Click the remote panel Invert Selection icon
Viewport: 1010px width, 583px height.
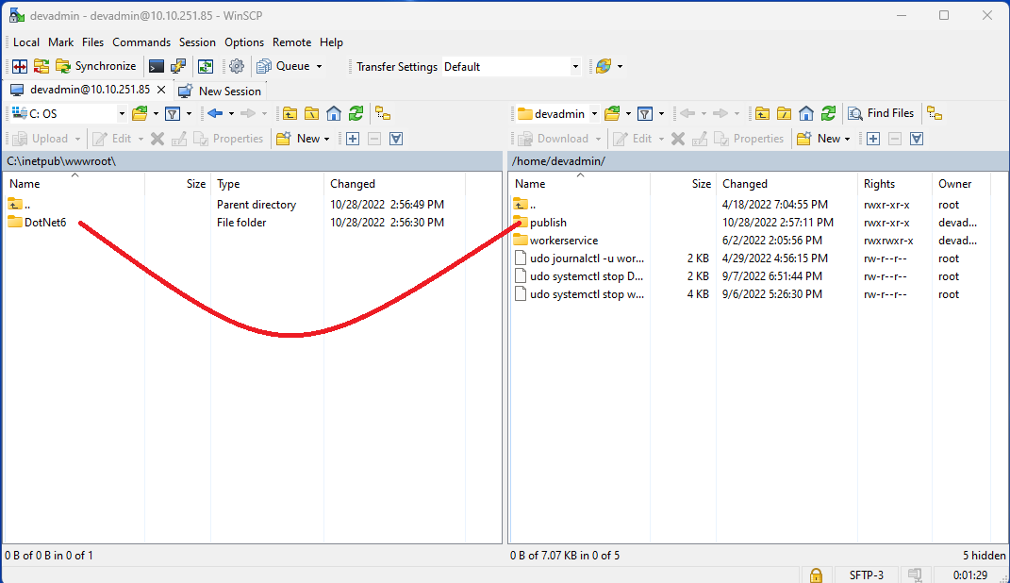tap(917, 139)
